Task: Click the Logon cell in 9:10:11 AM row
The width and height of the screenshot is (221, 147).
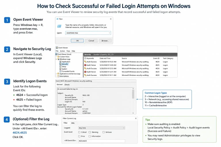Action: (165, 75)
